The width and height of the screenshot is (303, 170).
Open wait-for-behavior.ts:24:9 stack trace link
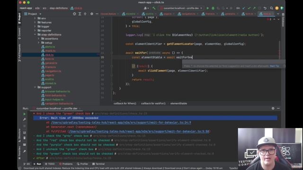121,122
